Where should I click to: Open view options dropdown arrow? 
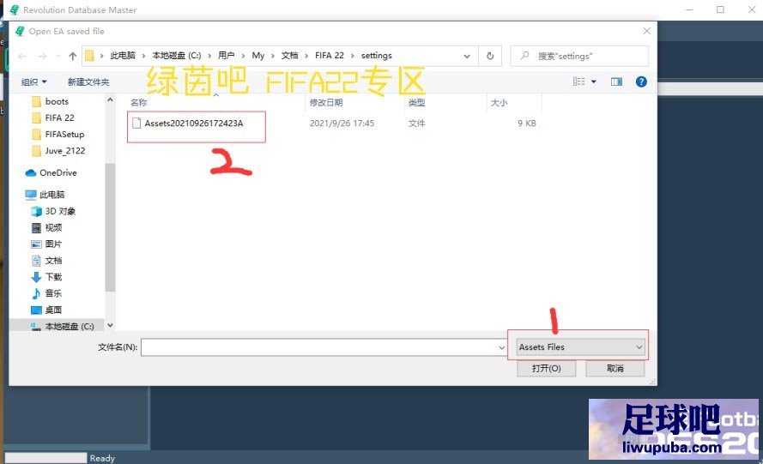(x=594, y=81)
